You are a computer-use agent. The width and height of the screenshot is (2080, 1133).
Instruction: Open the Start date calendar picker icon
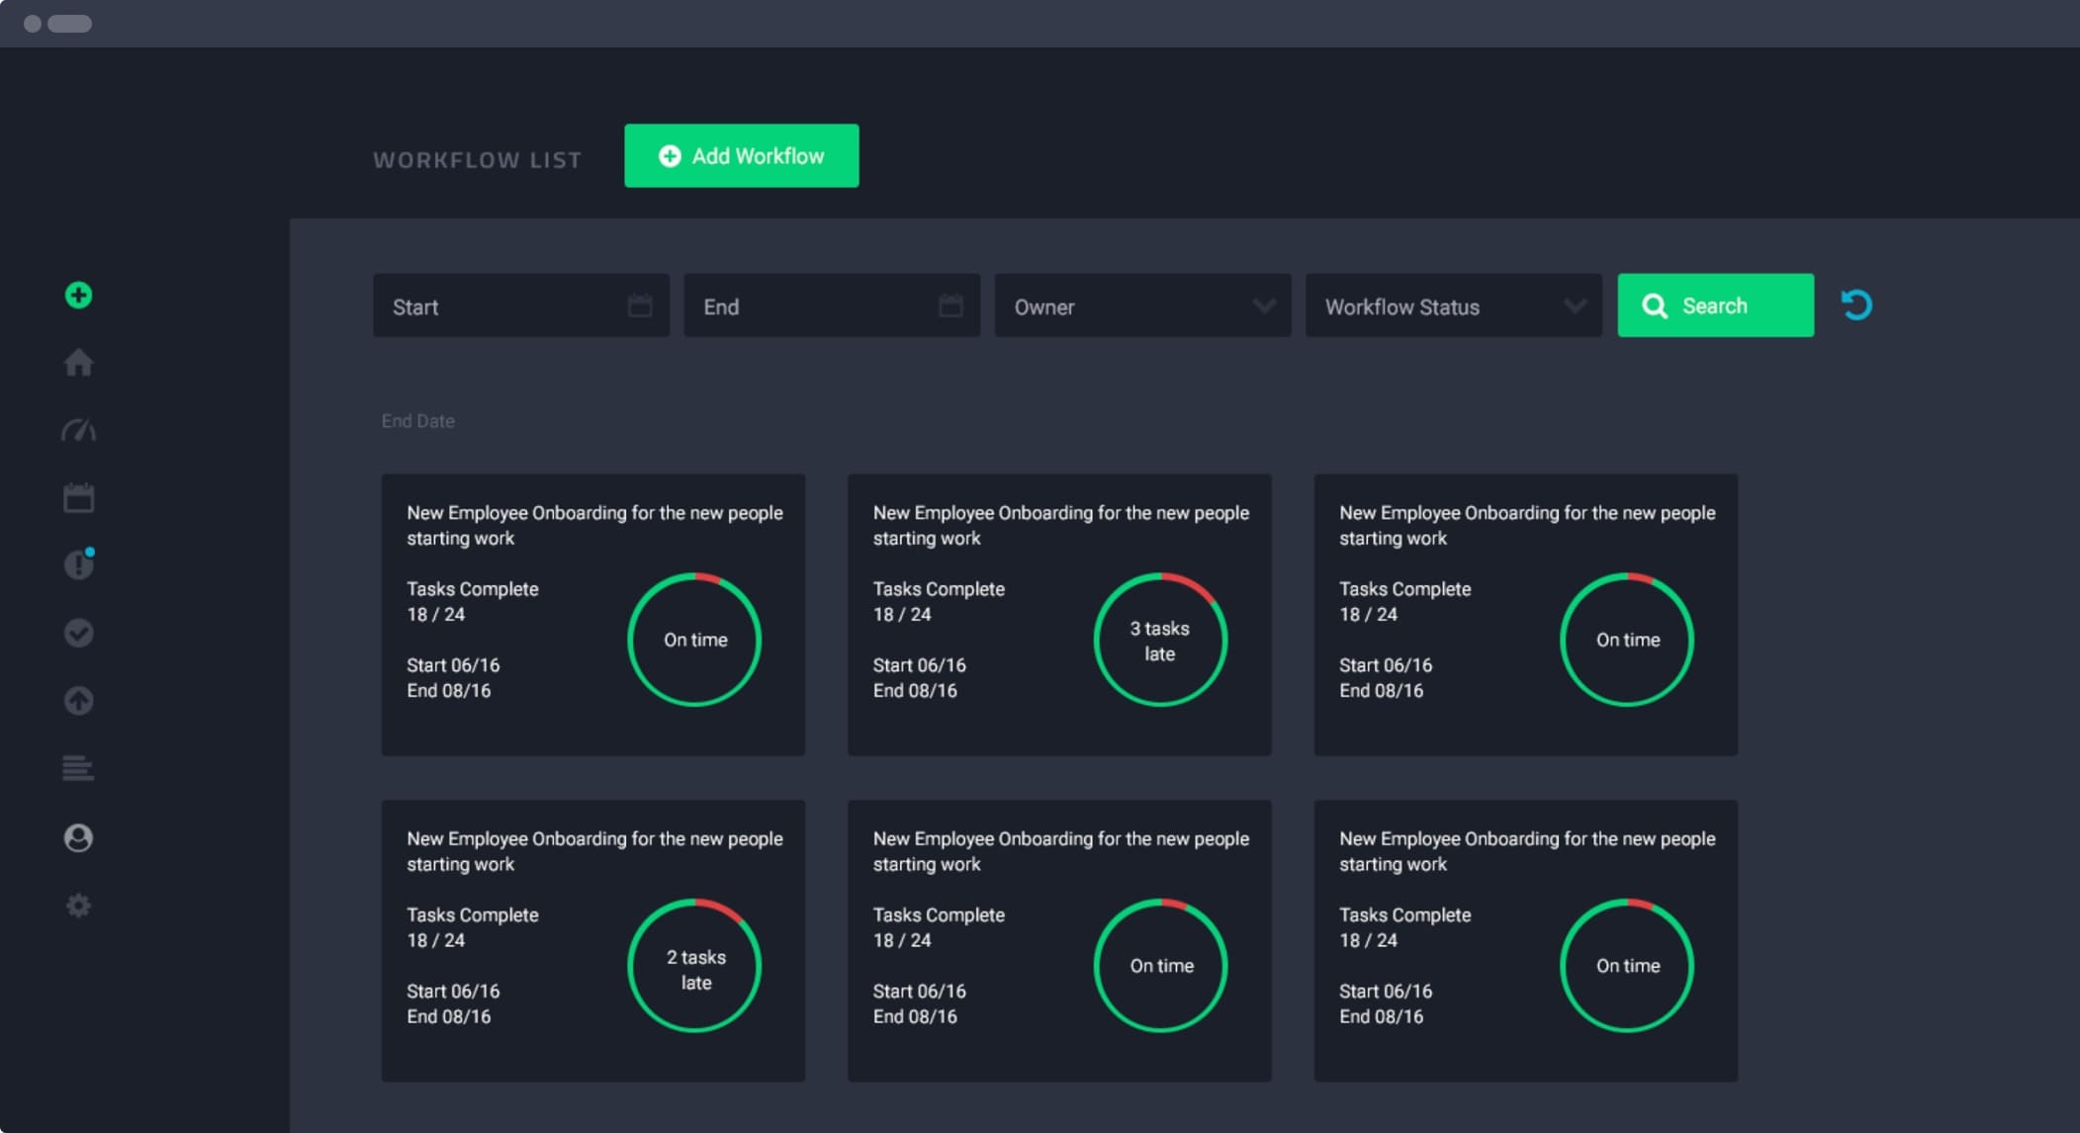(640, 305)
